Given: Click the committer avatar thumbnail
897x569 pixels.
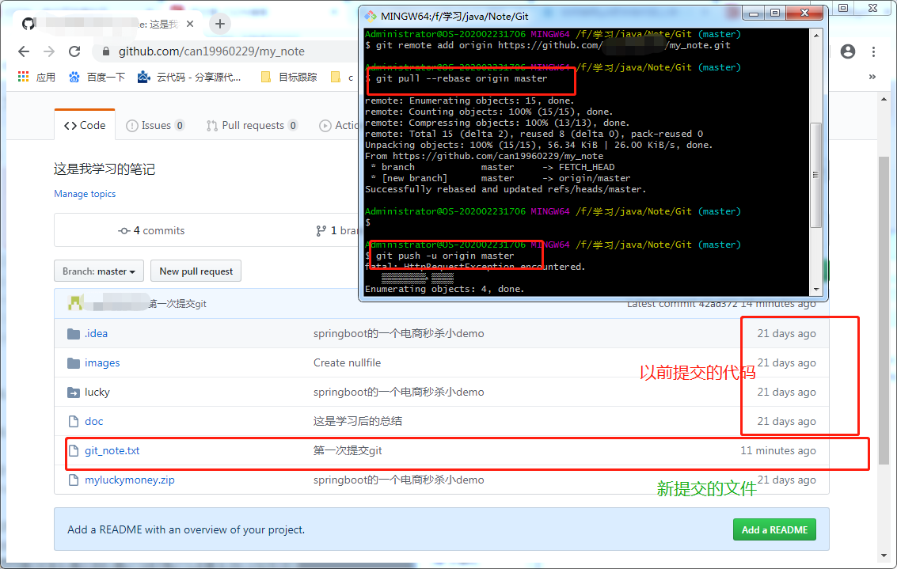Looking at the screenshot, I should 75,303.
